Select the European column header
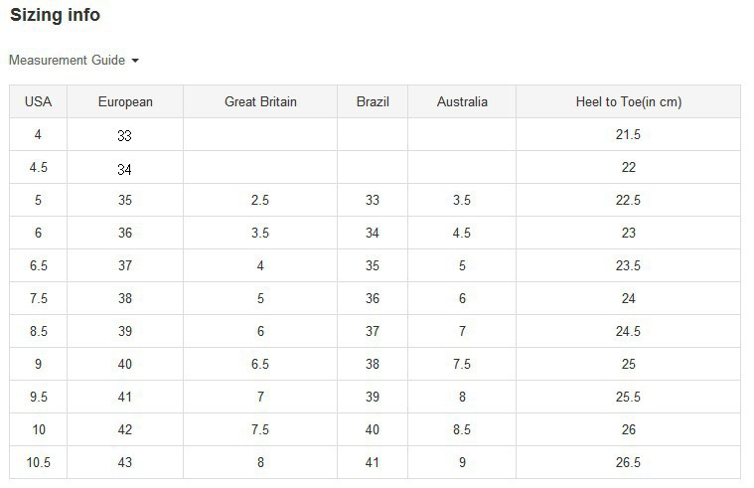754x488 pixels. (125, 101)
